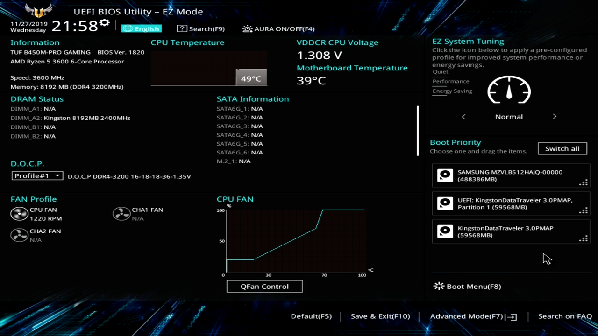Click the SATA6G_3 N/A row
Image resolution: width=598 pixels, height=336 pixels.
pos(240,126)
